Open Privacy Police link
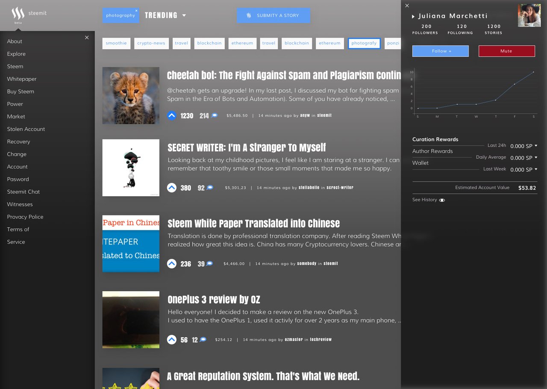This screenshot has height=389, width=547. [x=25, y=217]
